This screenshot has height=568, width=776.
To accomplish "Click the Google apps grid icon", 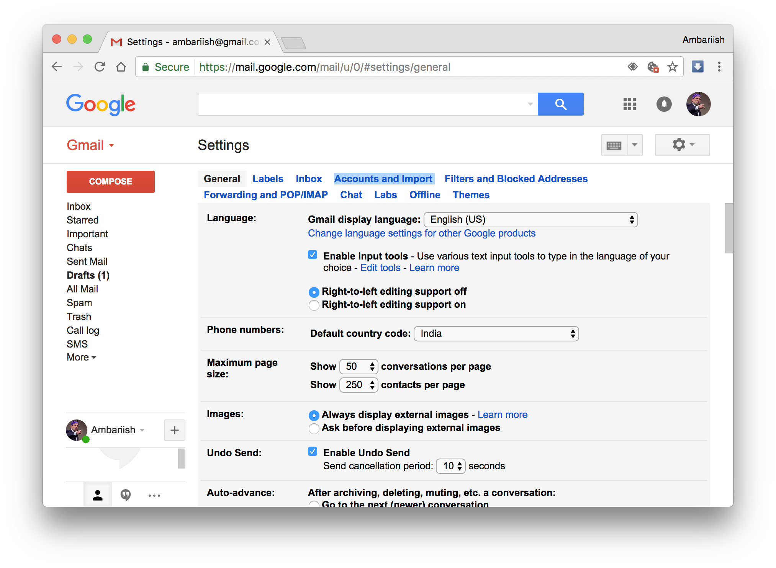I will click(x=629, y=104).
